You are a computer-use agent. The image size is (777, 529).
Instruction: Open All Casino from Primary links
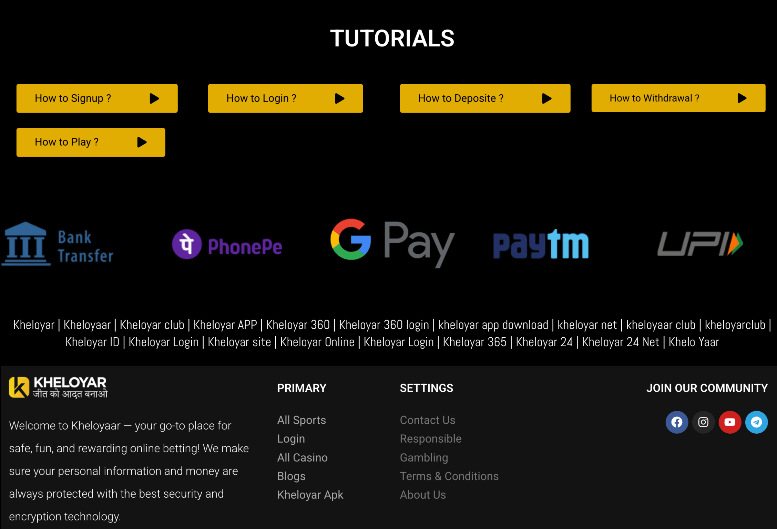click(302, 457)
